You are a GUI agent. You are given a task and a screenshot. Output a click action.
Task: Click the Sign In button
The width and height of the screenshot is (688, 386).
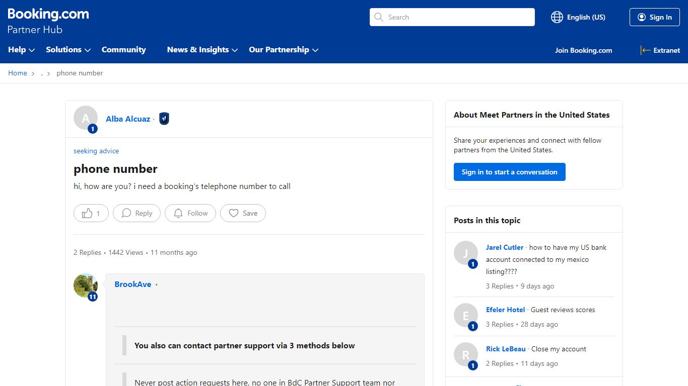(655, 17)
